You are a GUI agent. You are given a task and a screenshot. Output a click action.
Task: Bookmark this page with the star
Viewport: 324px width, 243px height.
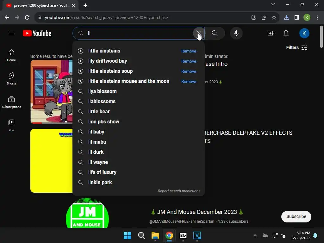pyautogui.click(x=274, y=18)
